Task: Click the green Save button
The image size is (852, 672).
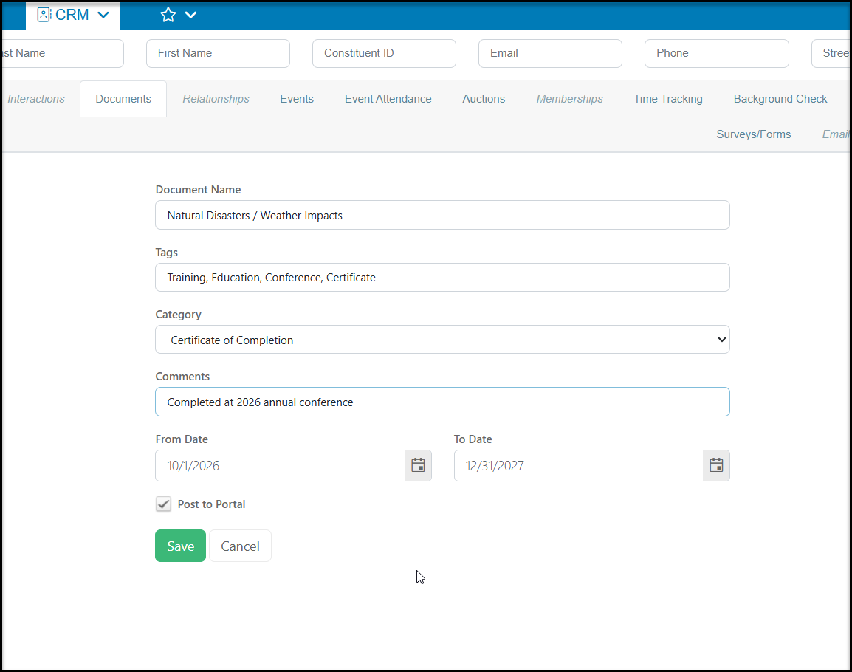Action: (180, 546)
